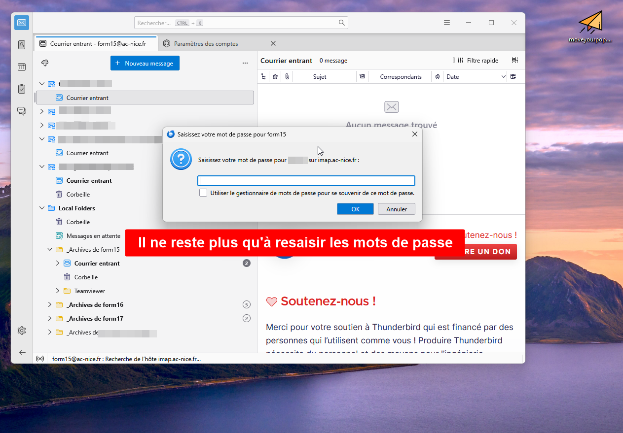Sort by the starred column header
This screenshot has height=433, width=623.
tap(275, 76)
